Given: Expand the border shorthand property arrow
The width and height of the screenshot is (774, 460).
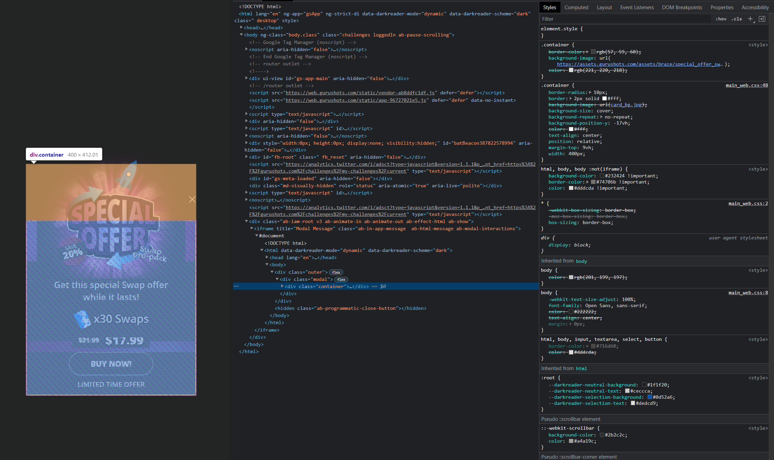Looking at the screenshot, I should pos(570,98).
